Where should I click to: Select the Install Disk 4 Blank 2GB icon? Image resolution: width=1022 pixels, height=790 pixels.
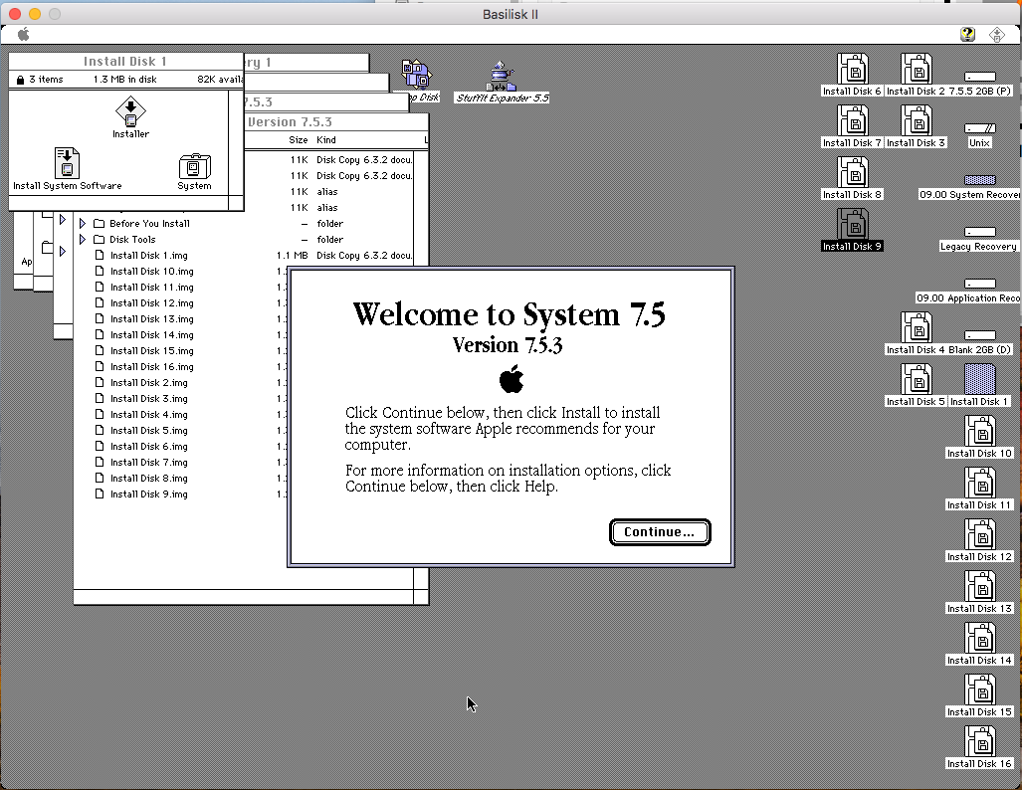coord(916,328)
